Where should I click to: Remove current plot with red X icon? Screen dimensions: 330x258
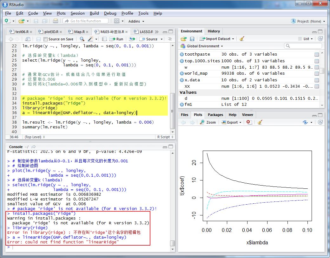pos(249,122)
